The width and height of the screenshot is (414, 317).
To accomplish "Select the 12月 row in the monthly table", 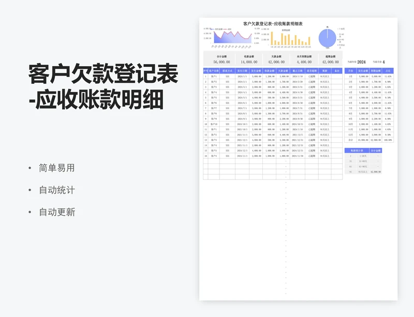I will click(369, 134).
